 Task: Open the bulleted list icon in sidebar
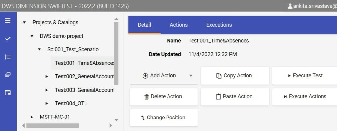click(8, 57)
